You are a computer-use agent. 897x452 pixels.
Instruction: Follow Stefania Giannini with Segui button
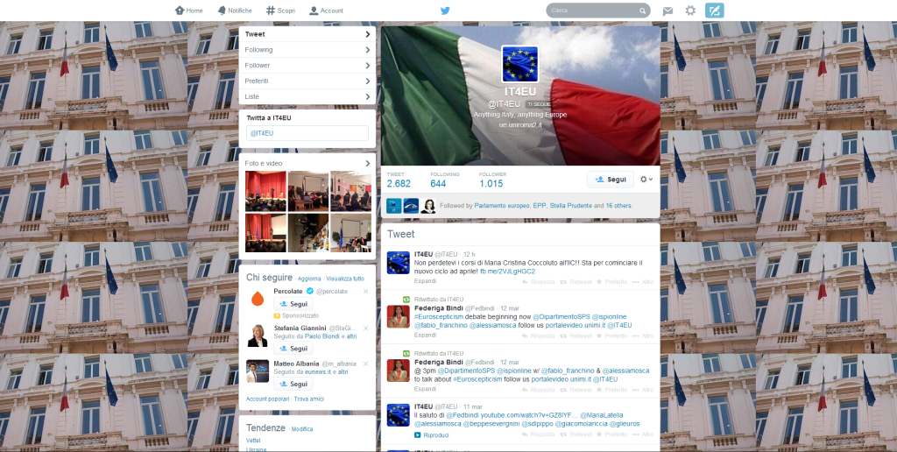point(293,349)
